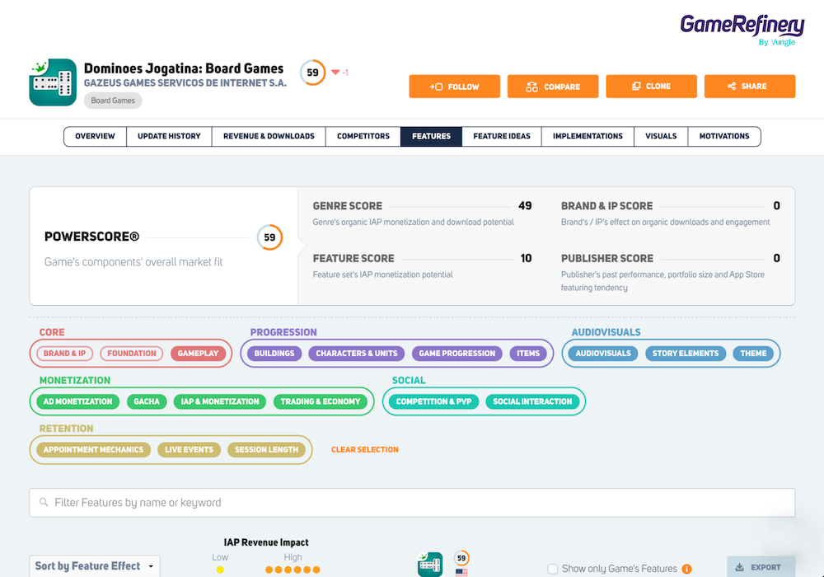Click the orange info icon beside Show only Game's Features

click(x=686, y=569)
